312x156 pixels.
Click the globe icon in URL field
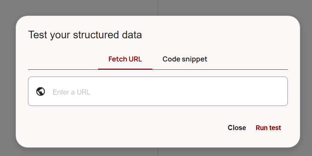pos(40,91)
